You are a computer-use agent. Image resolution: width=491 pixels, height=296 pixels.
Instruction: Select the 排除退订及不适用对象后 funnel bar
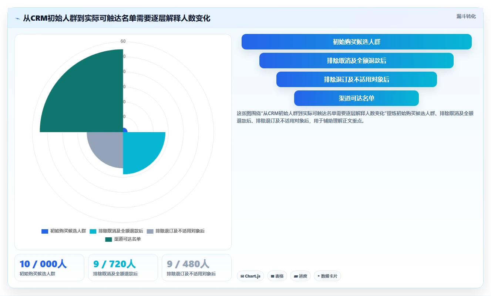point(357,79)
